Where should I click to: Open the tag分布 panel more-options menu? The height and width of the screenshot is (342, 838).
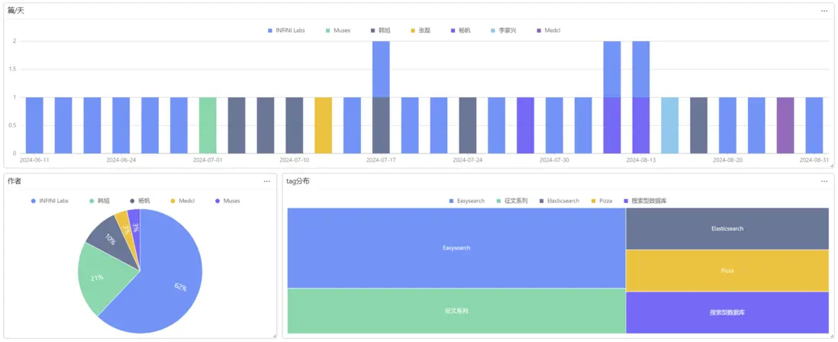click(x=824, y=181)
